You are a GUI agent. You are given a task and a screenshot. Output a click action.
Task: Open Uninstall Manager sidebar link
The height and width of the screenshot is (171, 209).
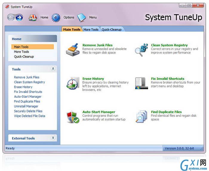(x=26, y=106)
